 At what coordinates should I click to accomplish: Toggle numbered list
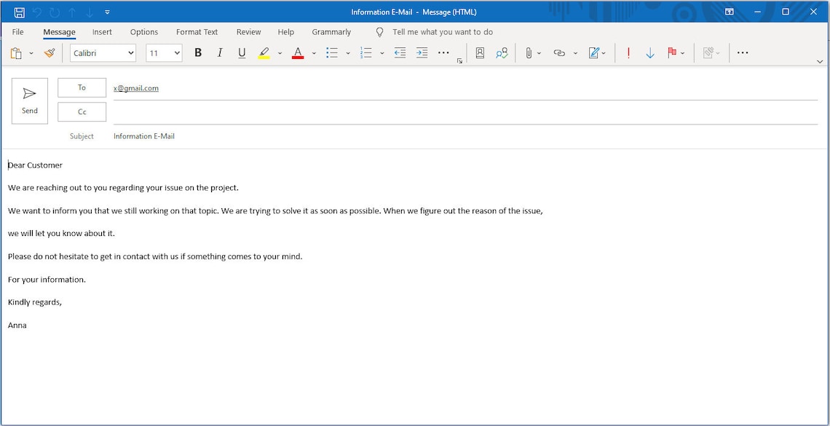pos(365,53)
